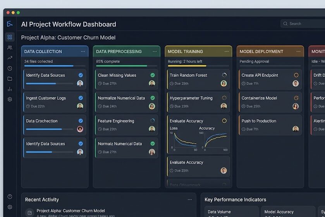325x217 pixels.
Task: Open the upper settings gear in the sidebar
Action: point(10,99)
